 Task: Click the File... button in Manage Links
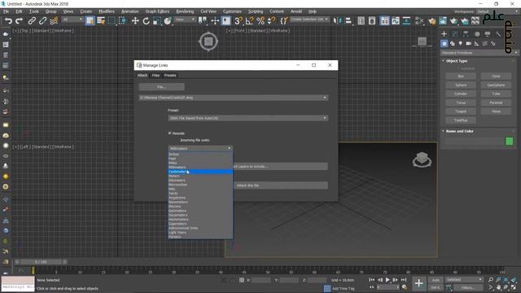point(161,87)
